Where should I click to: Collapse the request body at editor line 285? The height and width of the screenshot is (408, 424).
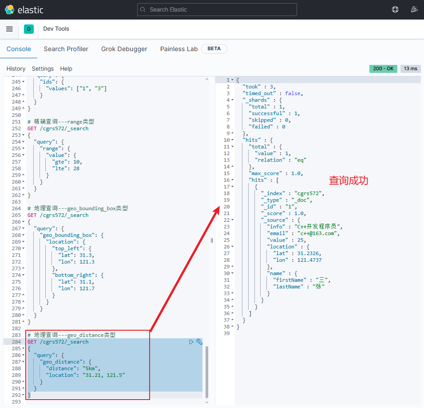(23, 348)
